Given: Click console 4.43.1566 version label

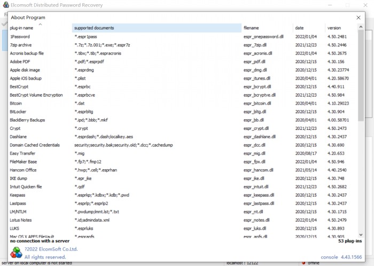Looking at the screenshot, I should pos(341,257).
